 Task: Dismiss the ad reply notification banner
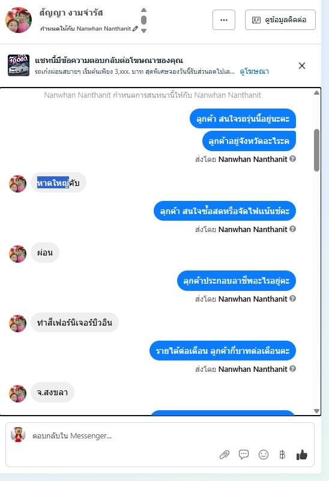coord(302,65)
